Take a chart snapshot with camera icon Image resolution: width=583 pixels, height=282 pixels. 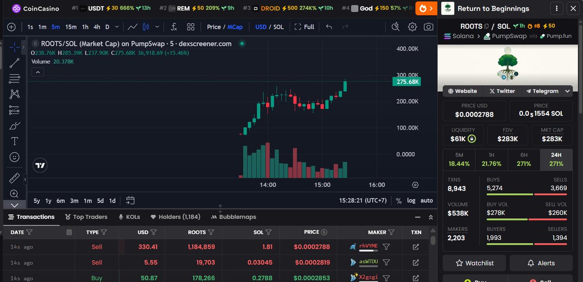[428, 27]
